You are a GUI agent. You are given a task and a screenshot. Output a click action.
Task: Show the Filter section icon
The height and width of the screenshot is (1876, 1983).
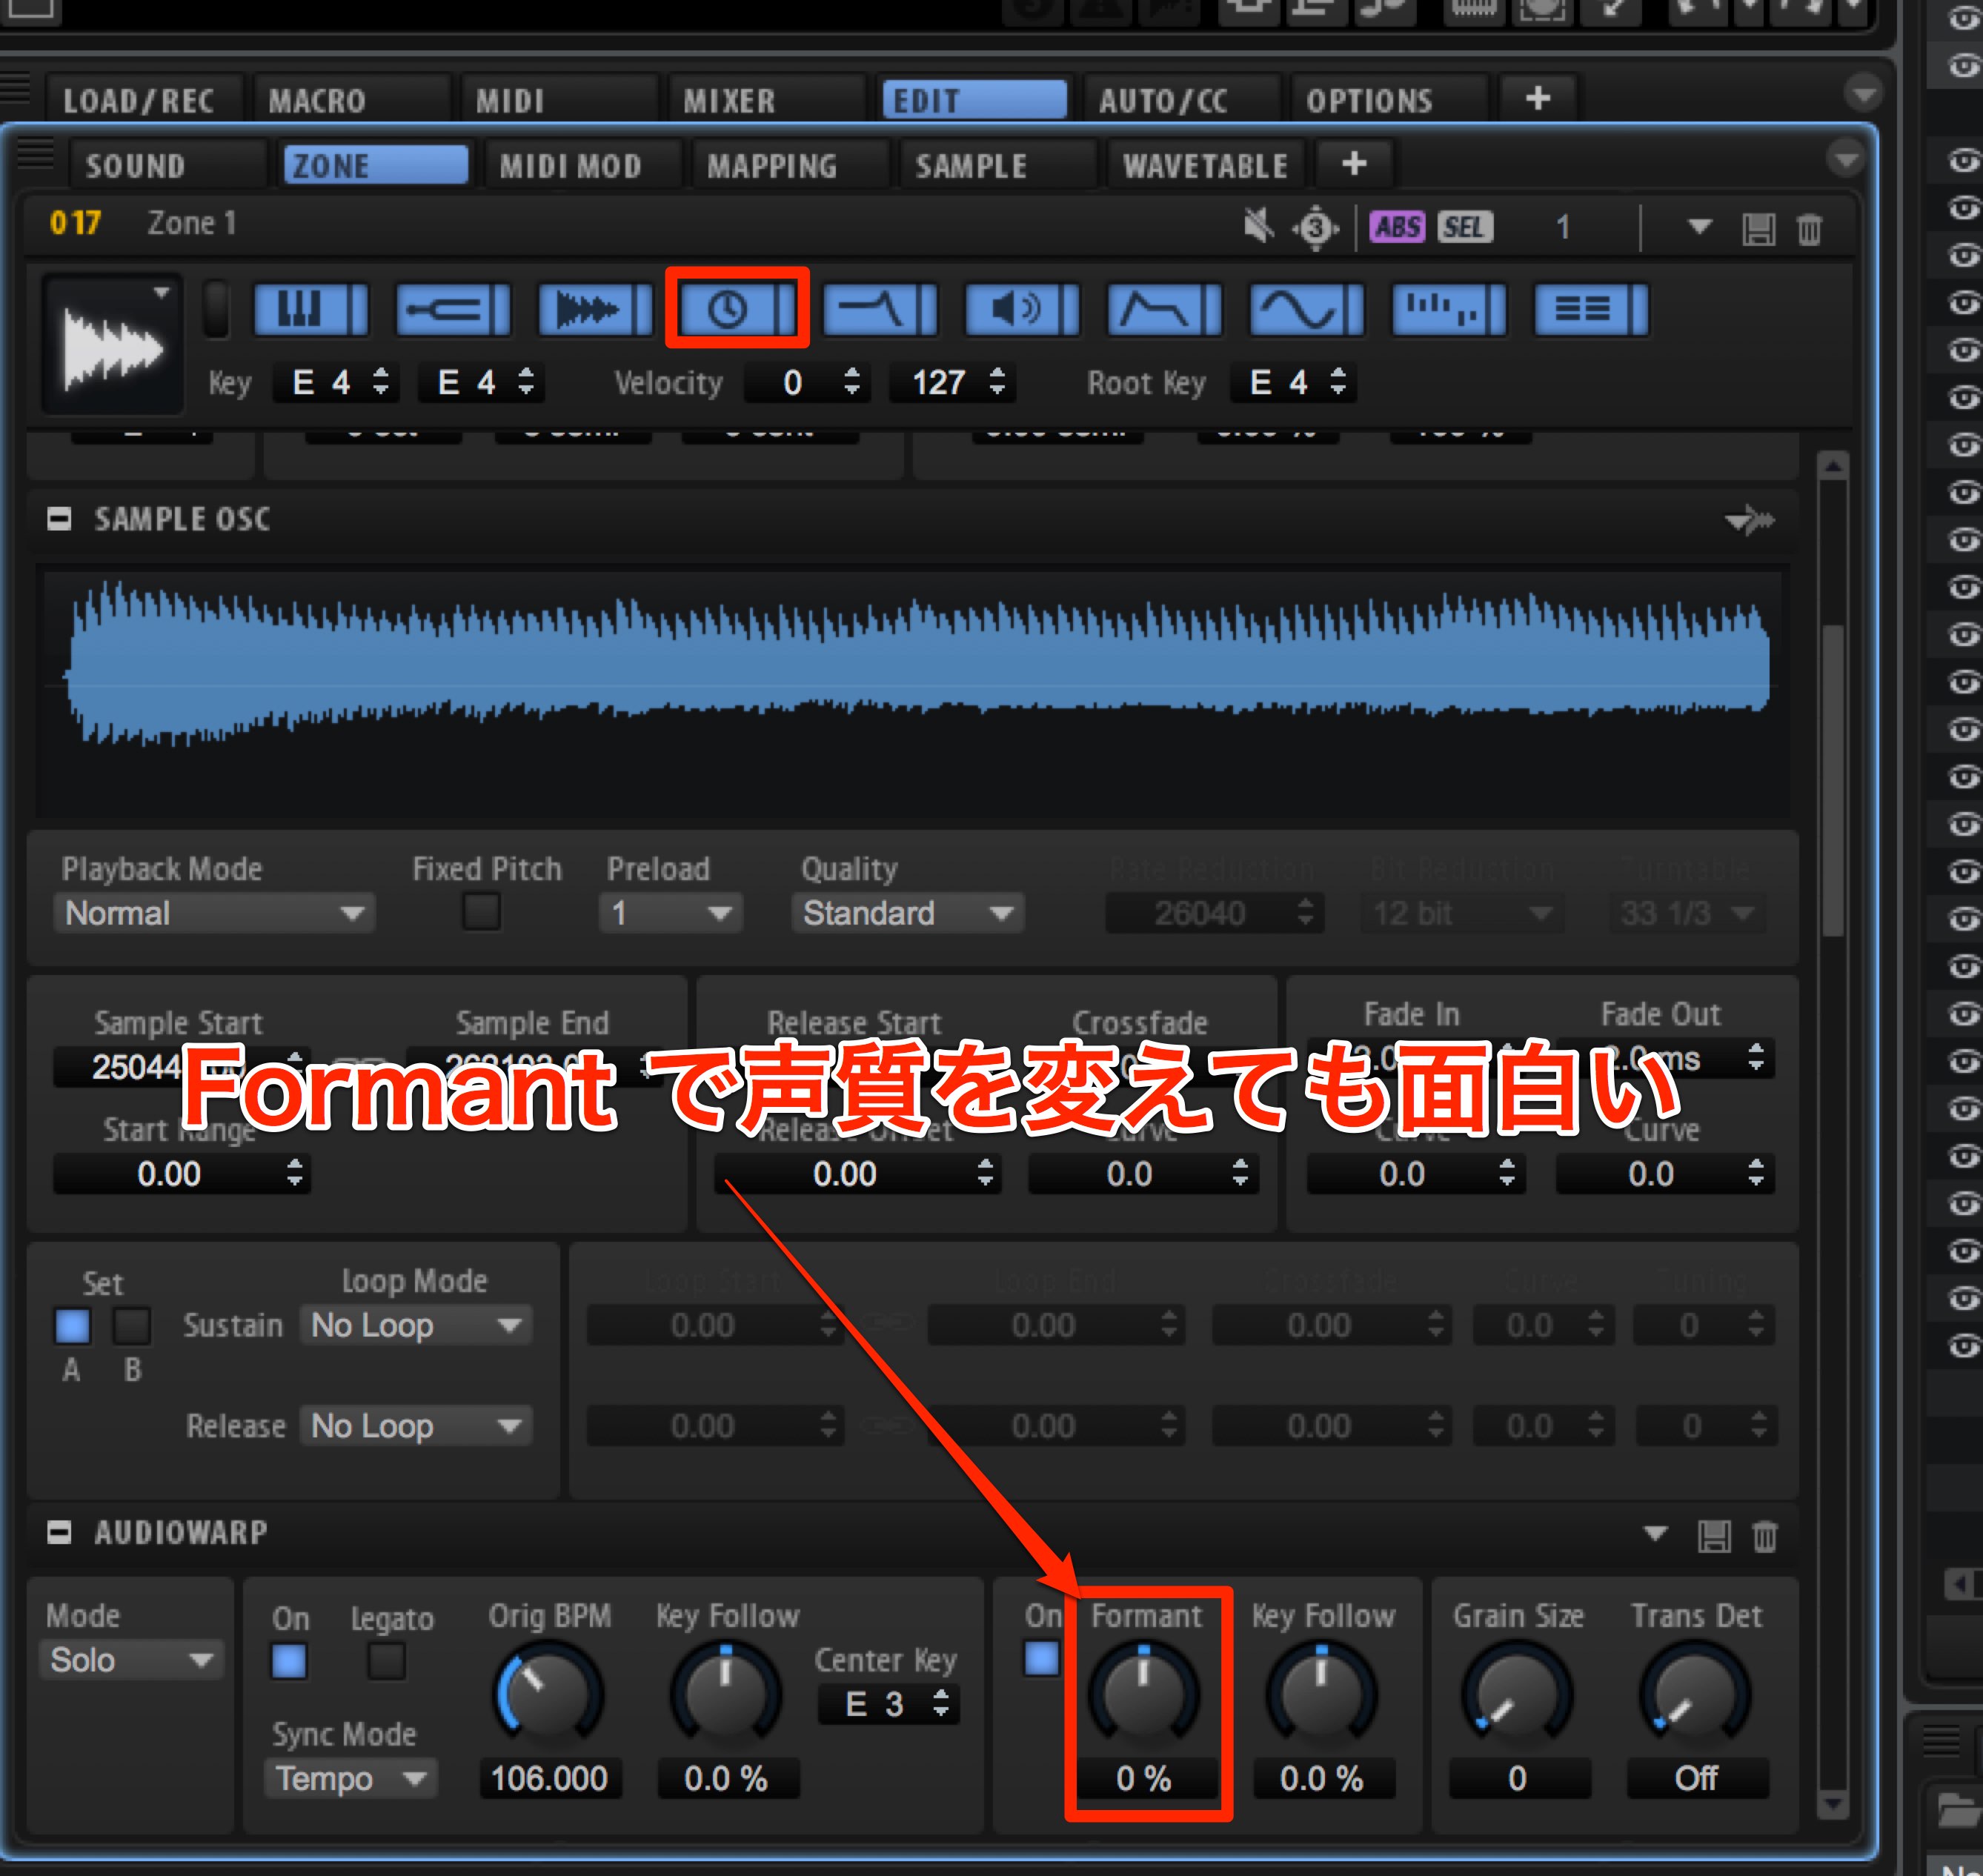880,309
